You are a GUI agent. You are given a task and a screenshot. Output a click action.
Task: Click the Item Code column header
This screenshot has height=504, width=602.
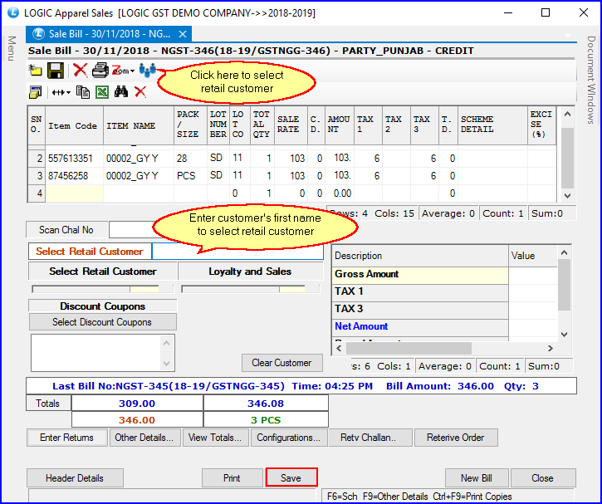click(75, 126)
